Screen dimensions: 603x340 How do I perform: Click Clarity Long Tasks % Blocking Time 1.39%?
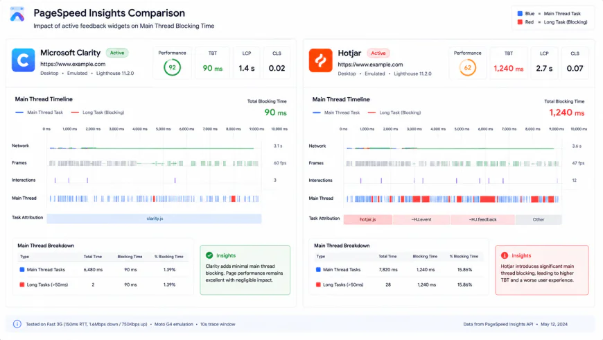tap(170, 284)
